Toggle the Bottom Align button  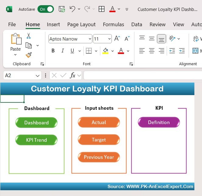pos(161,39)
